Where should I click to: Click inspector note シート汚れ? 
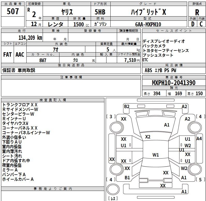pos(12,156)
